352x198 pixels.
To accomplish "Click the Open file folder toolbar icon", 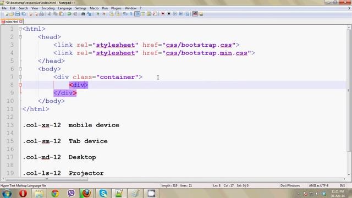I will [12, 14].
